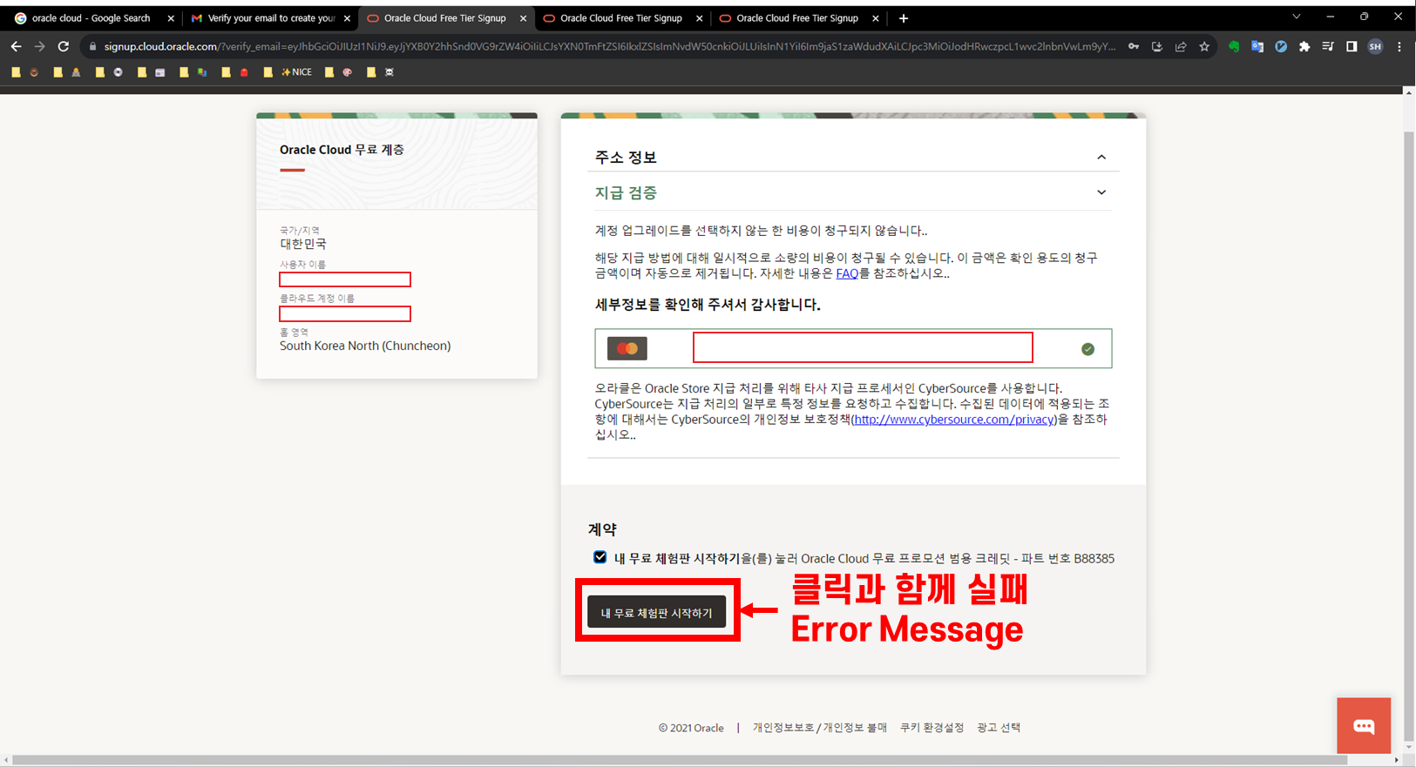Open the Google Translate extension

click(1257, 46)
